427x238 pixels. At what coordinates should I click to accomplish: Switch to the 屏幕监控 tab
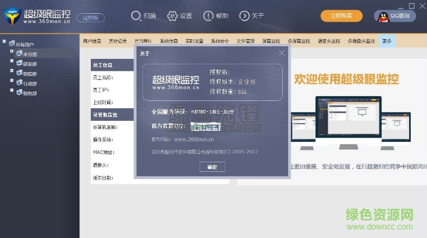coord(271,41)
